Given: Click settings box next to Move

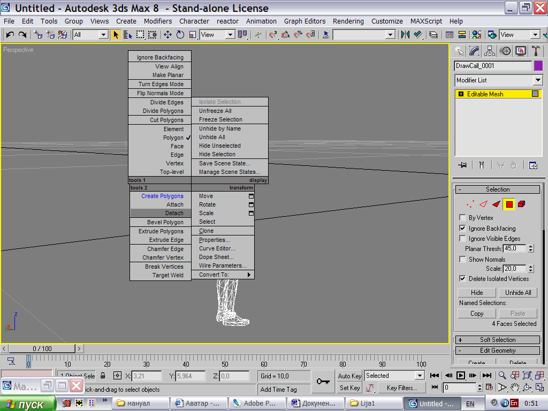Looking at the screenshot, I should coord(251,196).
